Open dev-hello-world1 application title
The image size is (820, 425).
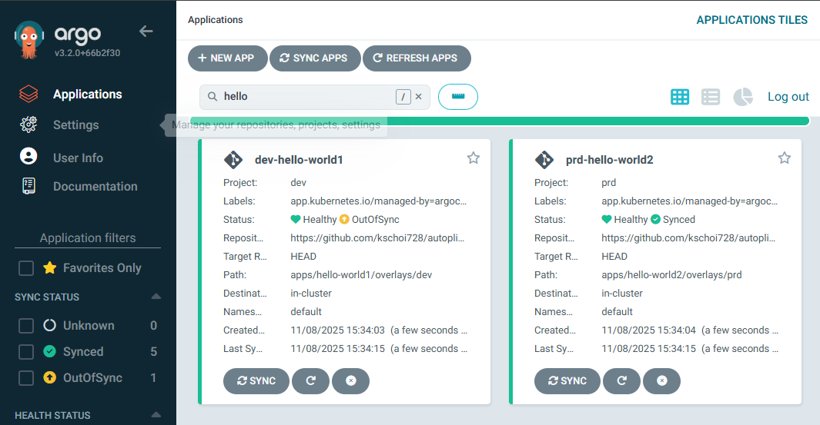(x=299, y=160)
